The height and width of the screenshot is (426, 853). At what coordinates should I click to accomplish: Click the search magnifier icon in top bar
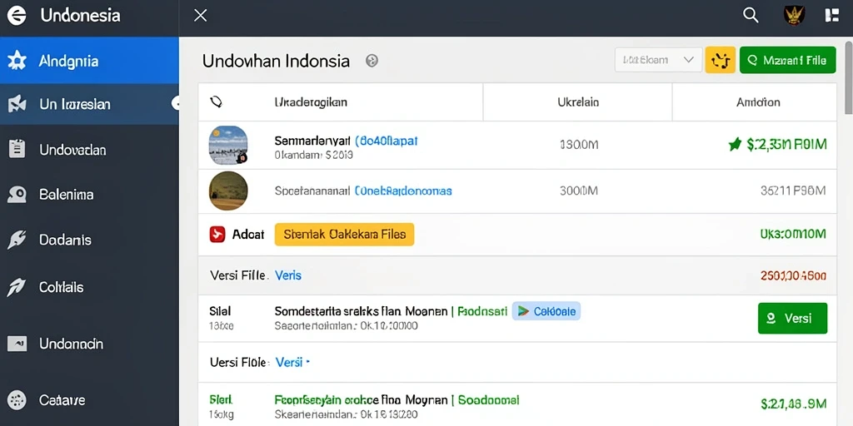pos(751,15)
